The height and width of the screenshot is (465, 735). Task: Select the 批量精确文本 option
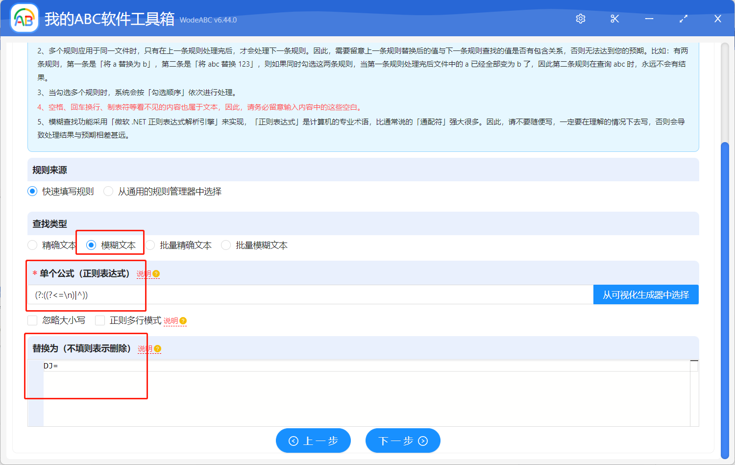pyautogui.click(x=150, y=245)
